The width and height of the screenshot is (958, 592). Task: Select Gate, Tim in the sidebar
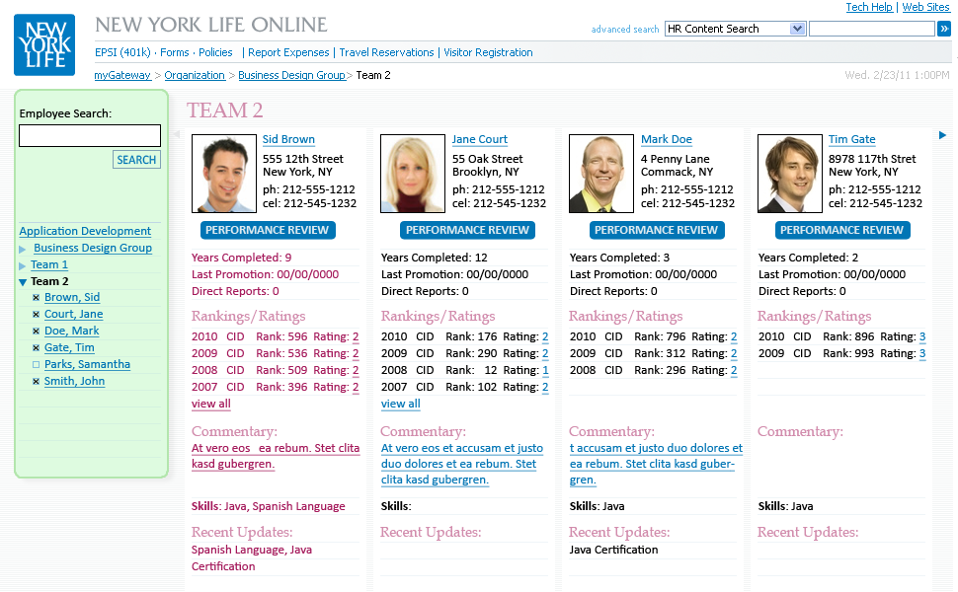70,348
